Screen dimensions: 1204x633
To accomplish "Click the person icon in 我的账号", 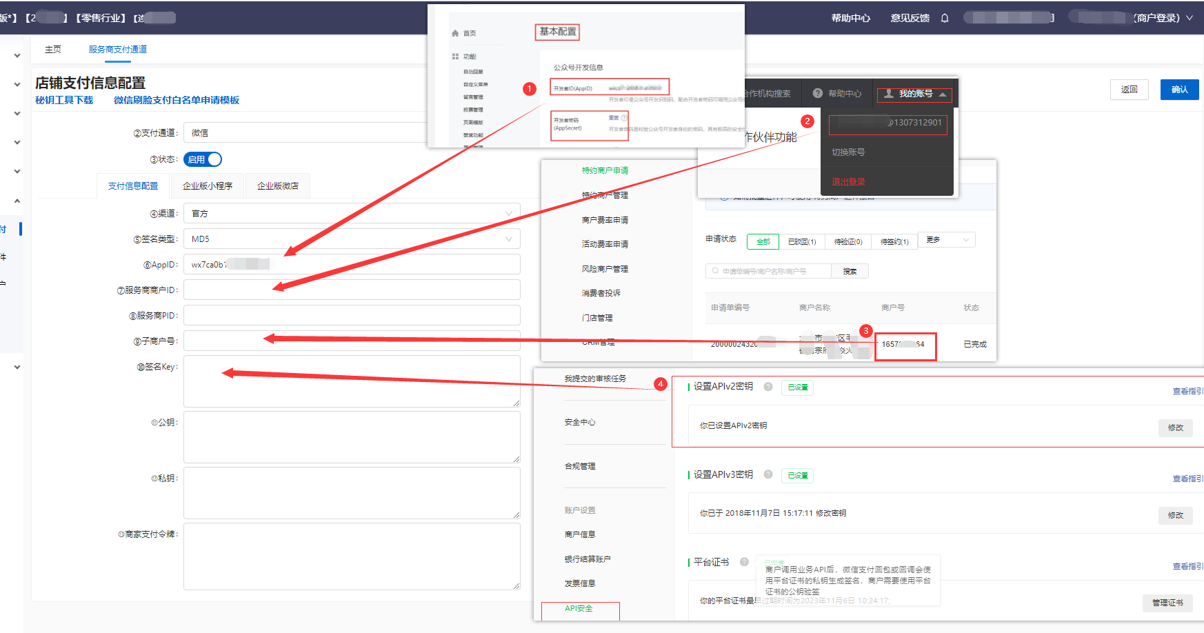I will pyautogui.click(x=889, y=93).
